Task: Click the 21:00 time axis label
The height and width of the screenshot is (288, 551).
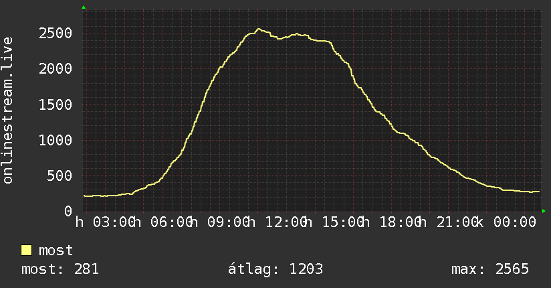Action: (x=457, y=222)
